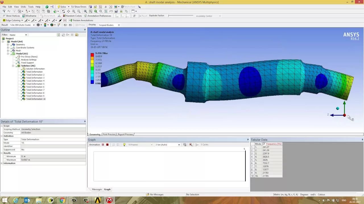Image resolution: width=364 pixels, height=204 pixels.
Task: Pause the animation
Action: tap(103, 144)
